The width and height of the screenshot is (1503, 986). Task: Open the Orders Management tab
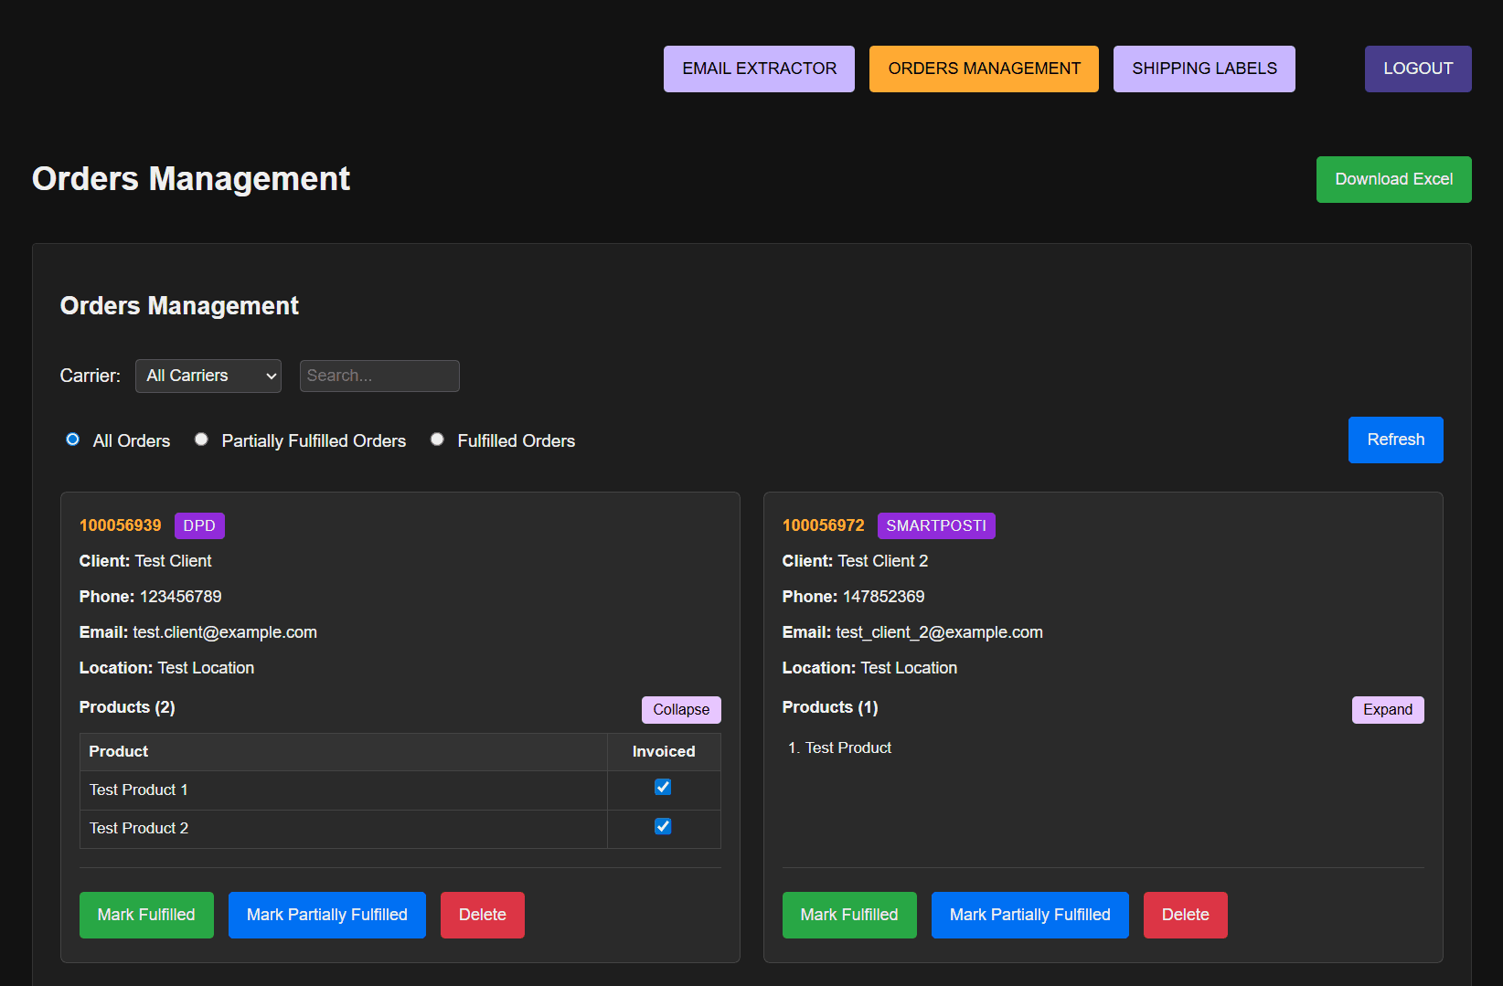coord(984,69)
